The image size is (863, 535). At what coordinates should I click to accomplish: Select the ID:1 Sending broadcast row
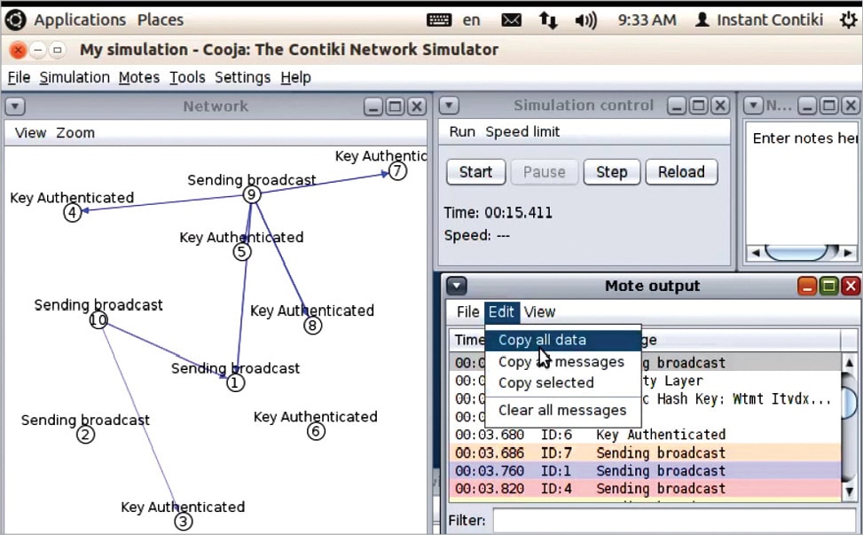point(645,470)
